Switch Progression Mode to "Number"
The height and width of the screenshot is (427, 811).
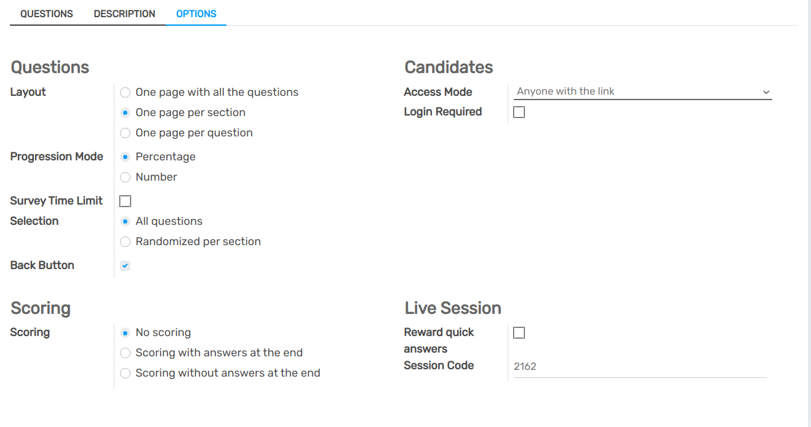[125, 177]
